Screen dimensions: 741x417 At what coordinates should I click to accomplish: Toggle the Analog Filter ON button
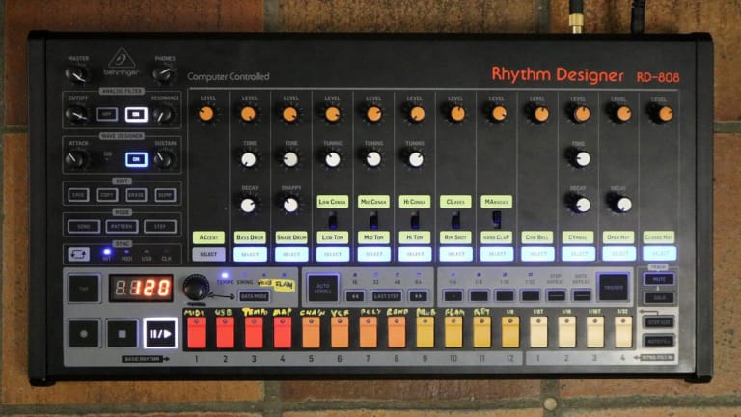tap(136, 114)
